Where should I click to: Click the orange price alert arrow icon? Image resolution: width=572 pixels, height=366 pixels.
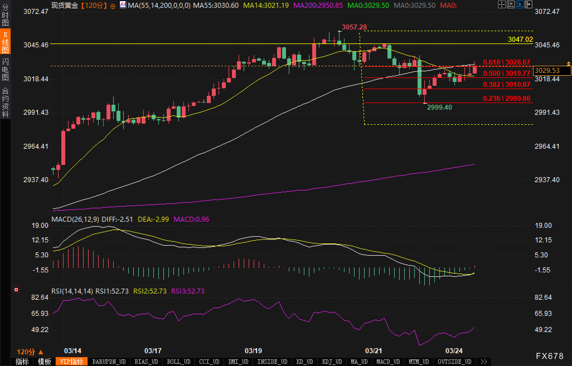pyautogui.click(x=568, y=63)
